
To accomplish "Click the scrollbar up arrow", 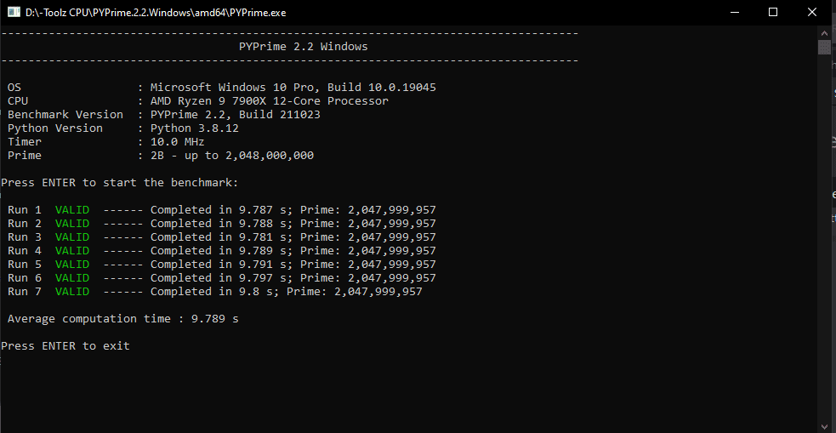I will pyautogui.click(x=823, y=32).
